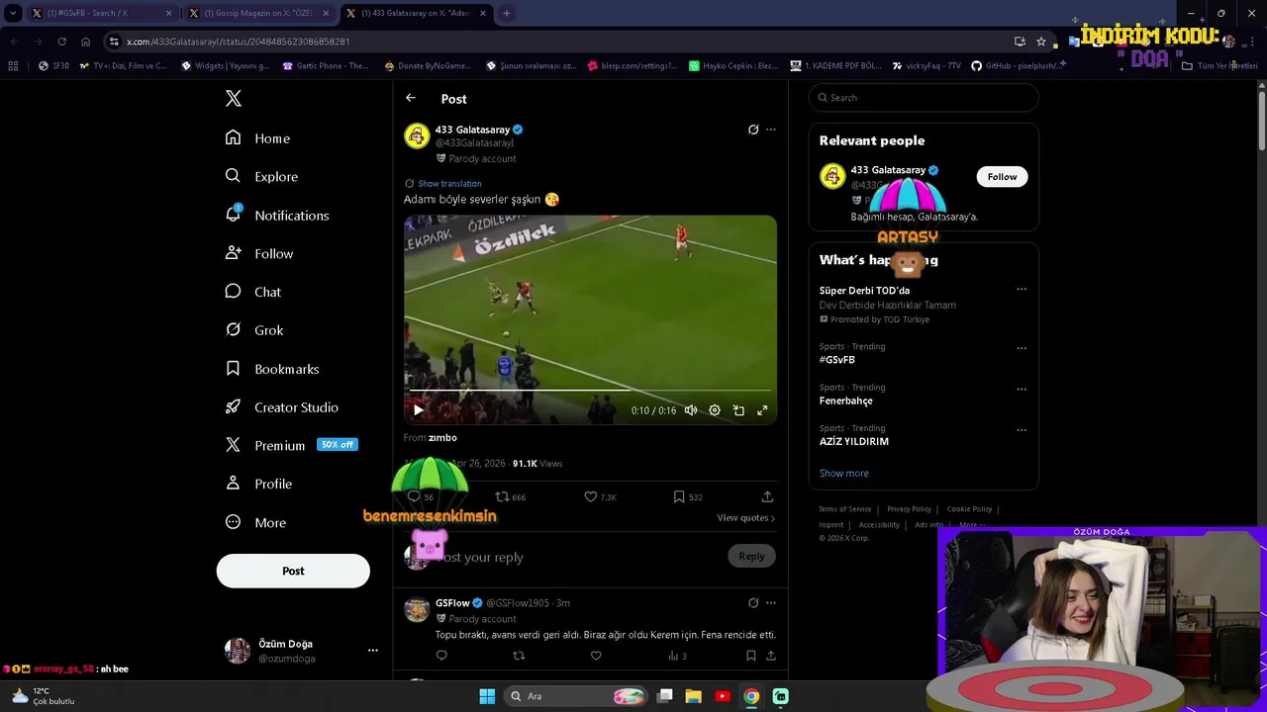
Task: Switch to the Gossip Magazin browser tab
Action: pos(257,13)
